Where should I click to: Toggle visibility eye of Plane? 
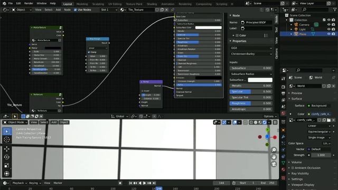click(x=328, y=34)
